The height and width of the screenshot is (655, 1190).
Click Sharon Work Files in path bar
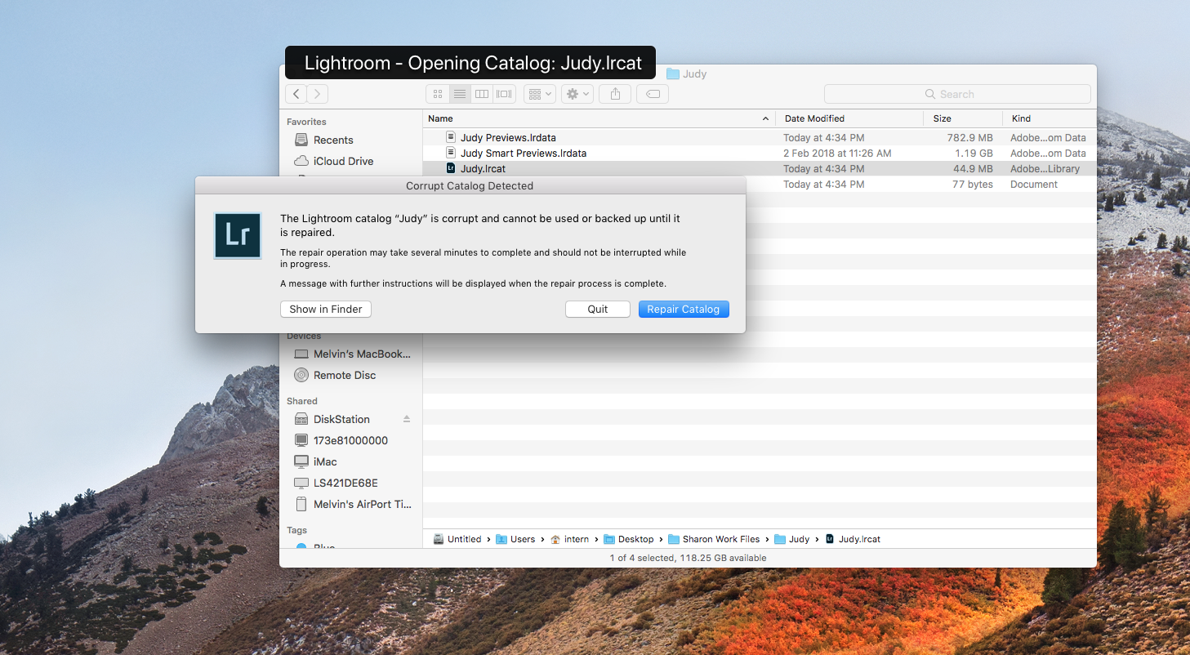coord(714,539)
